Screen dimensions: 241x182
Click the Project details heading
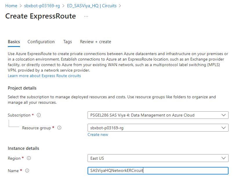[x=22, y=88]
